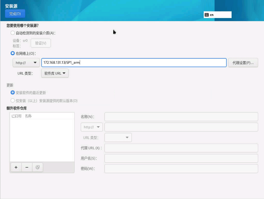The image size is (264, 199).
Task: Click the remove repository minus icon
Action: [x=27, y=167]
